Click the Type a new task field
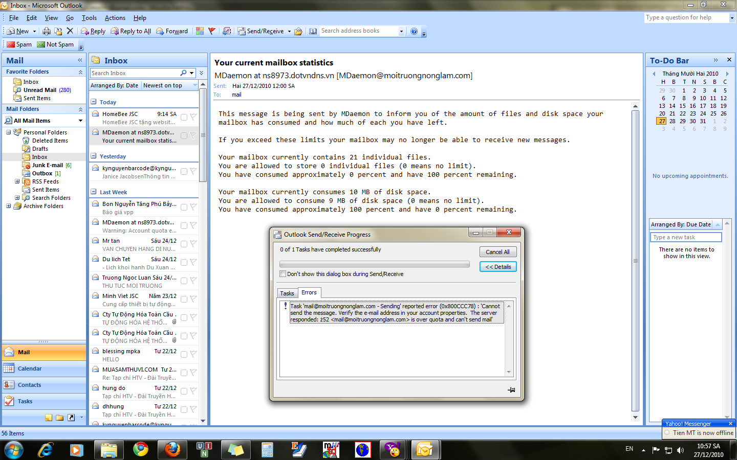Image resolution: width=737 pixels, height=460 pixels. 686,237
